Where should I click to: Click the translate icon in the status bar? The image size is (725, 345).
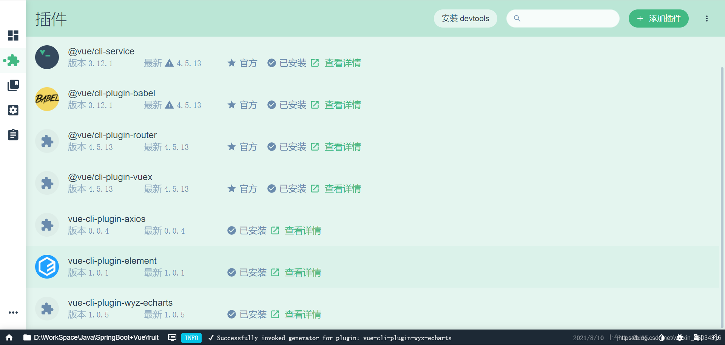click(x=698, y=337)
